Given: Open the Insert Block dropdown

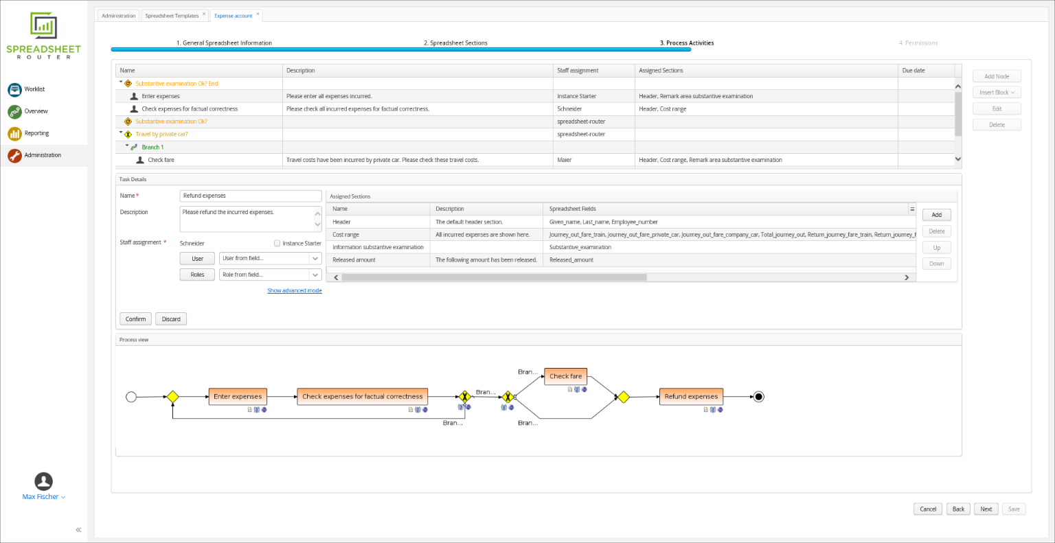Looking at the screenshot, I should point(997,92).
